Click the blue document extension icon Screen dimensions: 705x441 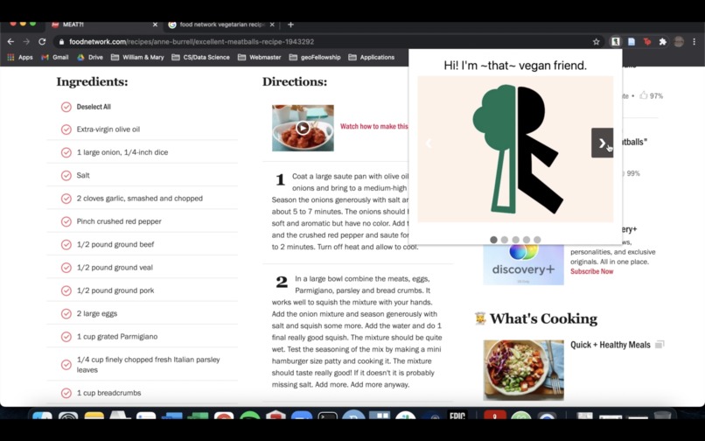632,42
